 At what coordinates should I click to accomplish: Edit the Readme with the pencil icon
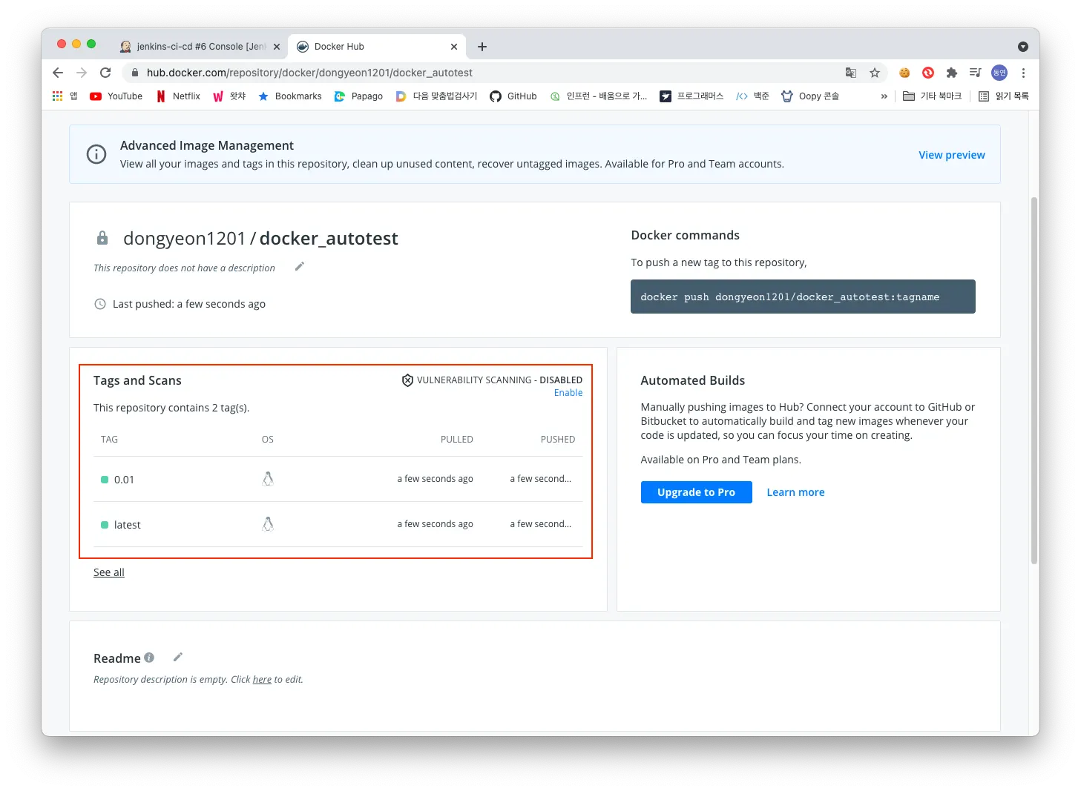[x=178, y=657]
